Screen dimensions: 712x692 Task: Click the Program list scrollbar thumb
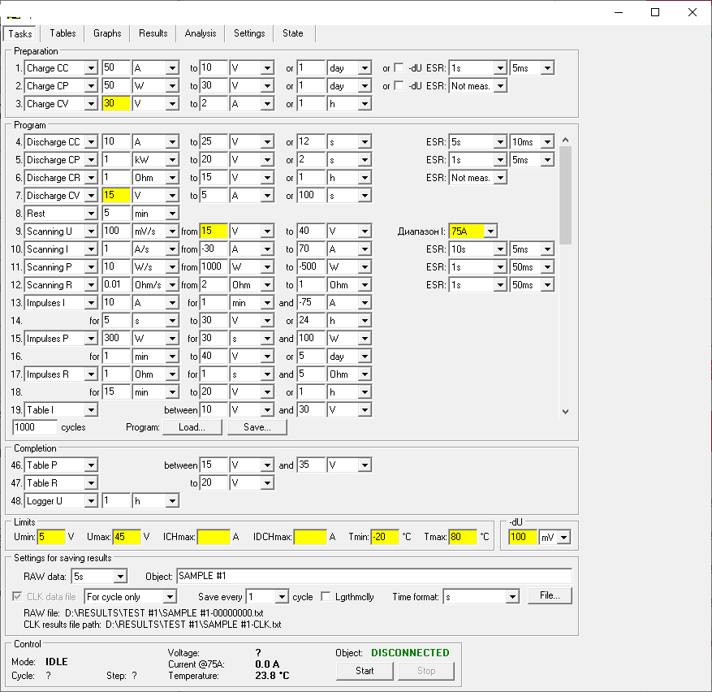[x=565, y=196]
